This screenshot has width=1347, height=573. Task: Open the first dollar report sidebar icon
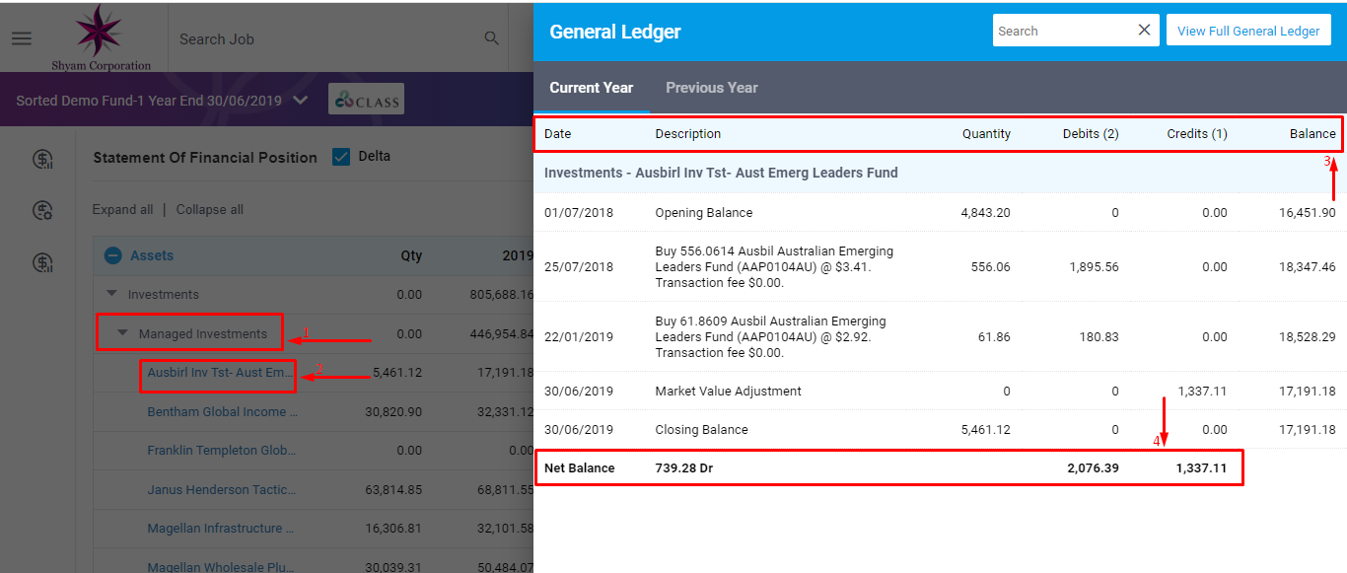(42, 160)
